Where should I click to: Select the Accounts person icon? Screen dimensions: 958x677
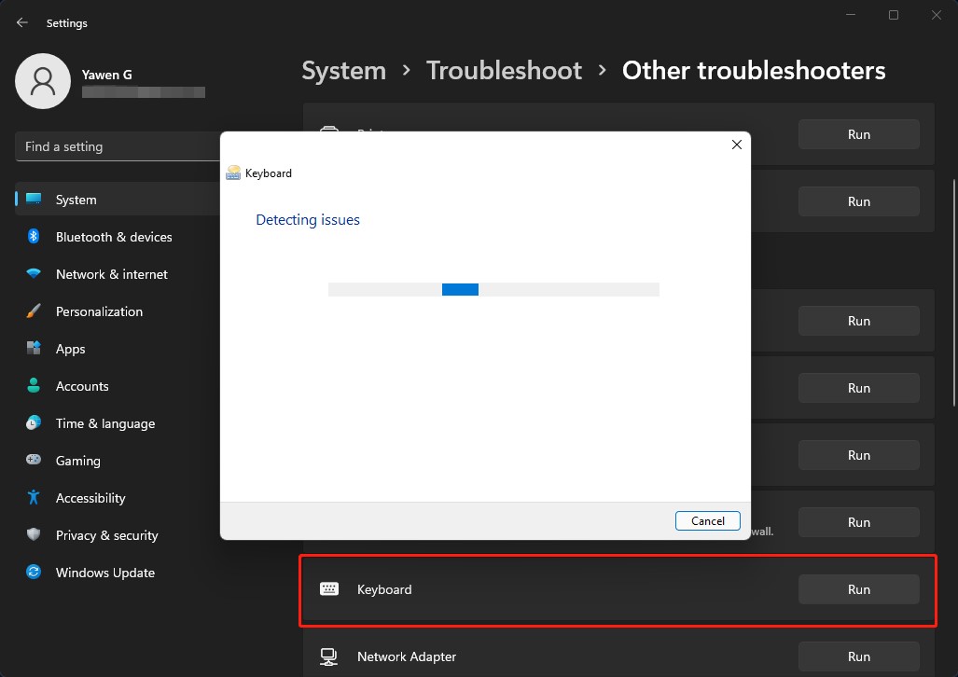(x=32, y=386)
